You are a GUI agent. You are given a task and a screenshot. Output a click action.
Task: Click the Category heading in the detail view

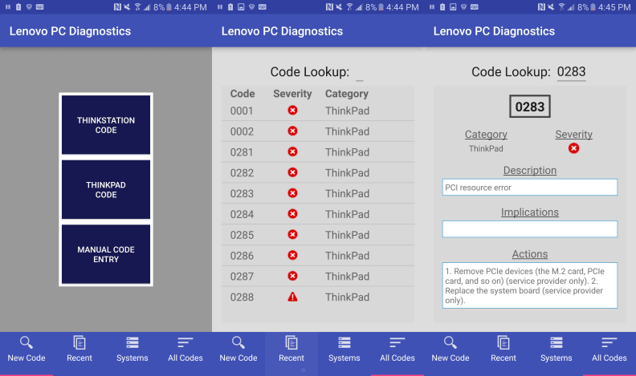[486, 135]
